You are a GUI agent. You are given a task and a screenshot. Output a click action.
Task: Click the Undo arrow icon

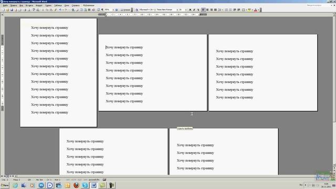point(60,10)
